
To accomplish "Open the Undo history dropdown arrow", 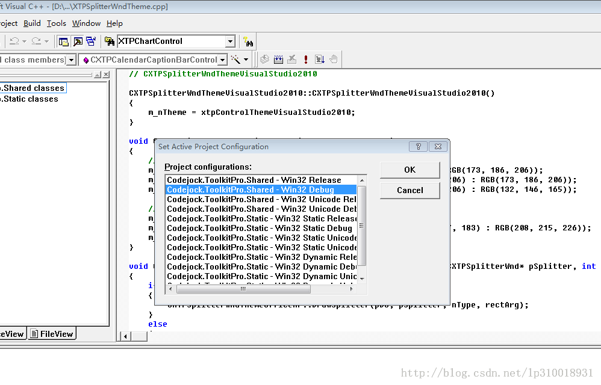I will (24, 42).
